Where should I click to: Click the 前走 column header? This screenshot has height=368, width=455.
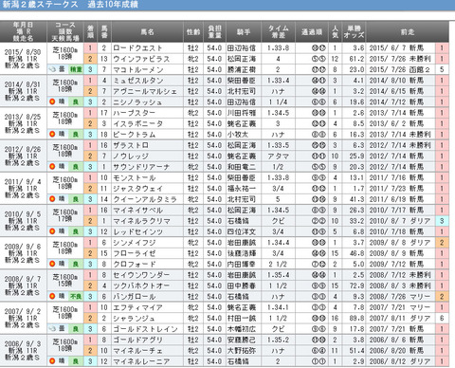tap(408, 32)
